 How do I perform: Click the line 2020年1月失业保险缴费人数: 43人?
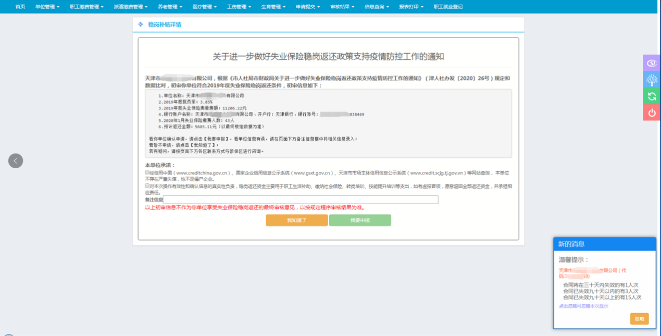point(196,120)
